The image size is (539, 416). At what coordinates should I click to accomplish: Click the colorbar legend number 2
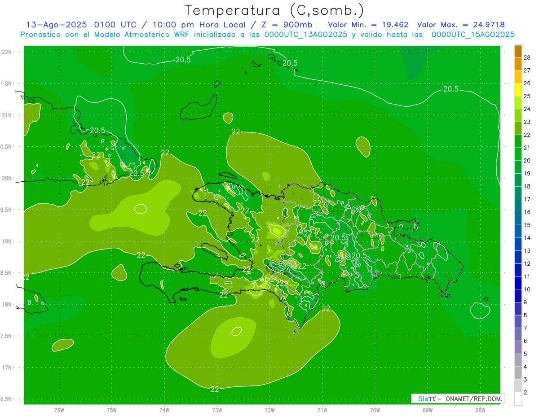pos(525,393)
